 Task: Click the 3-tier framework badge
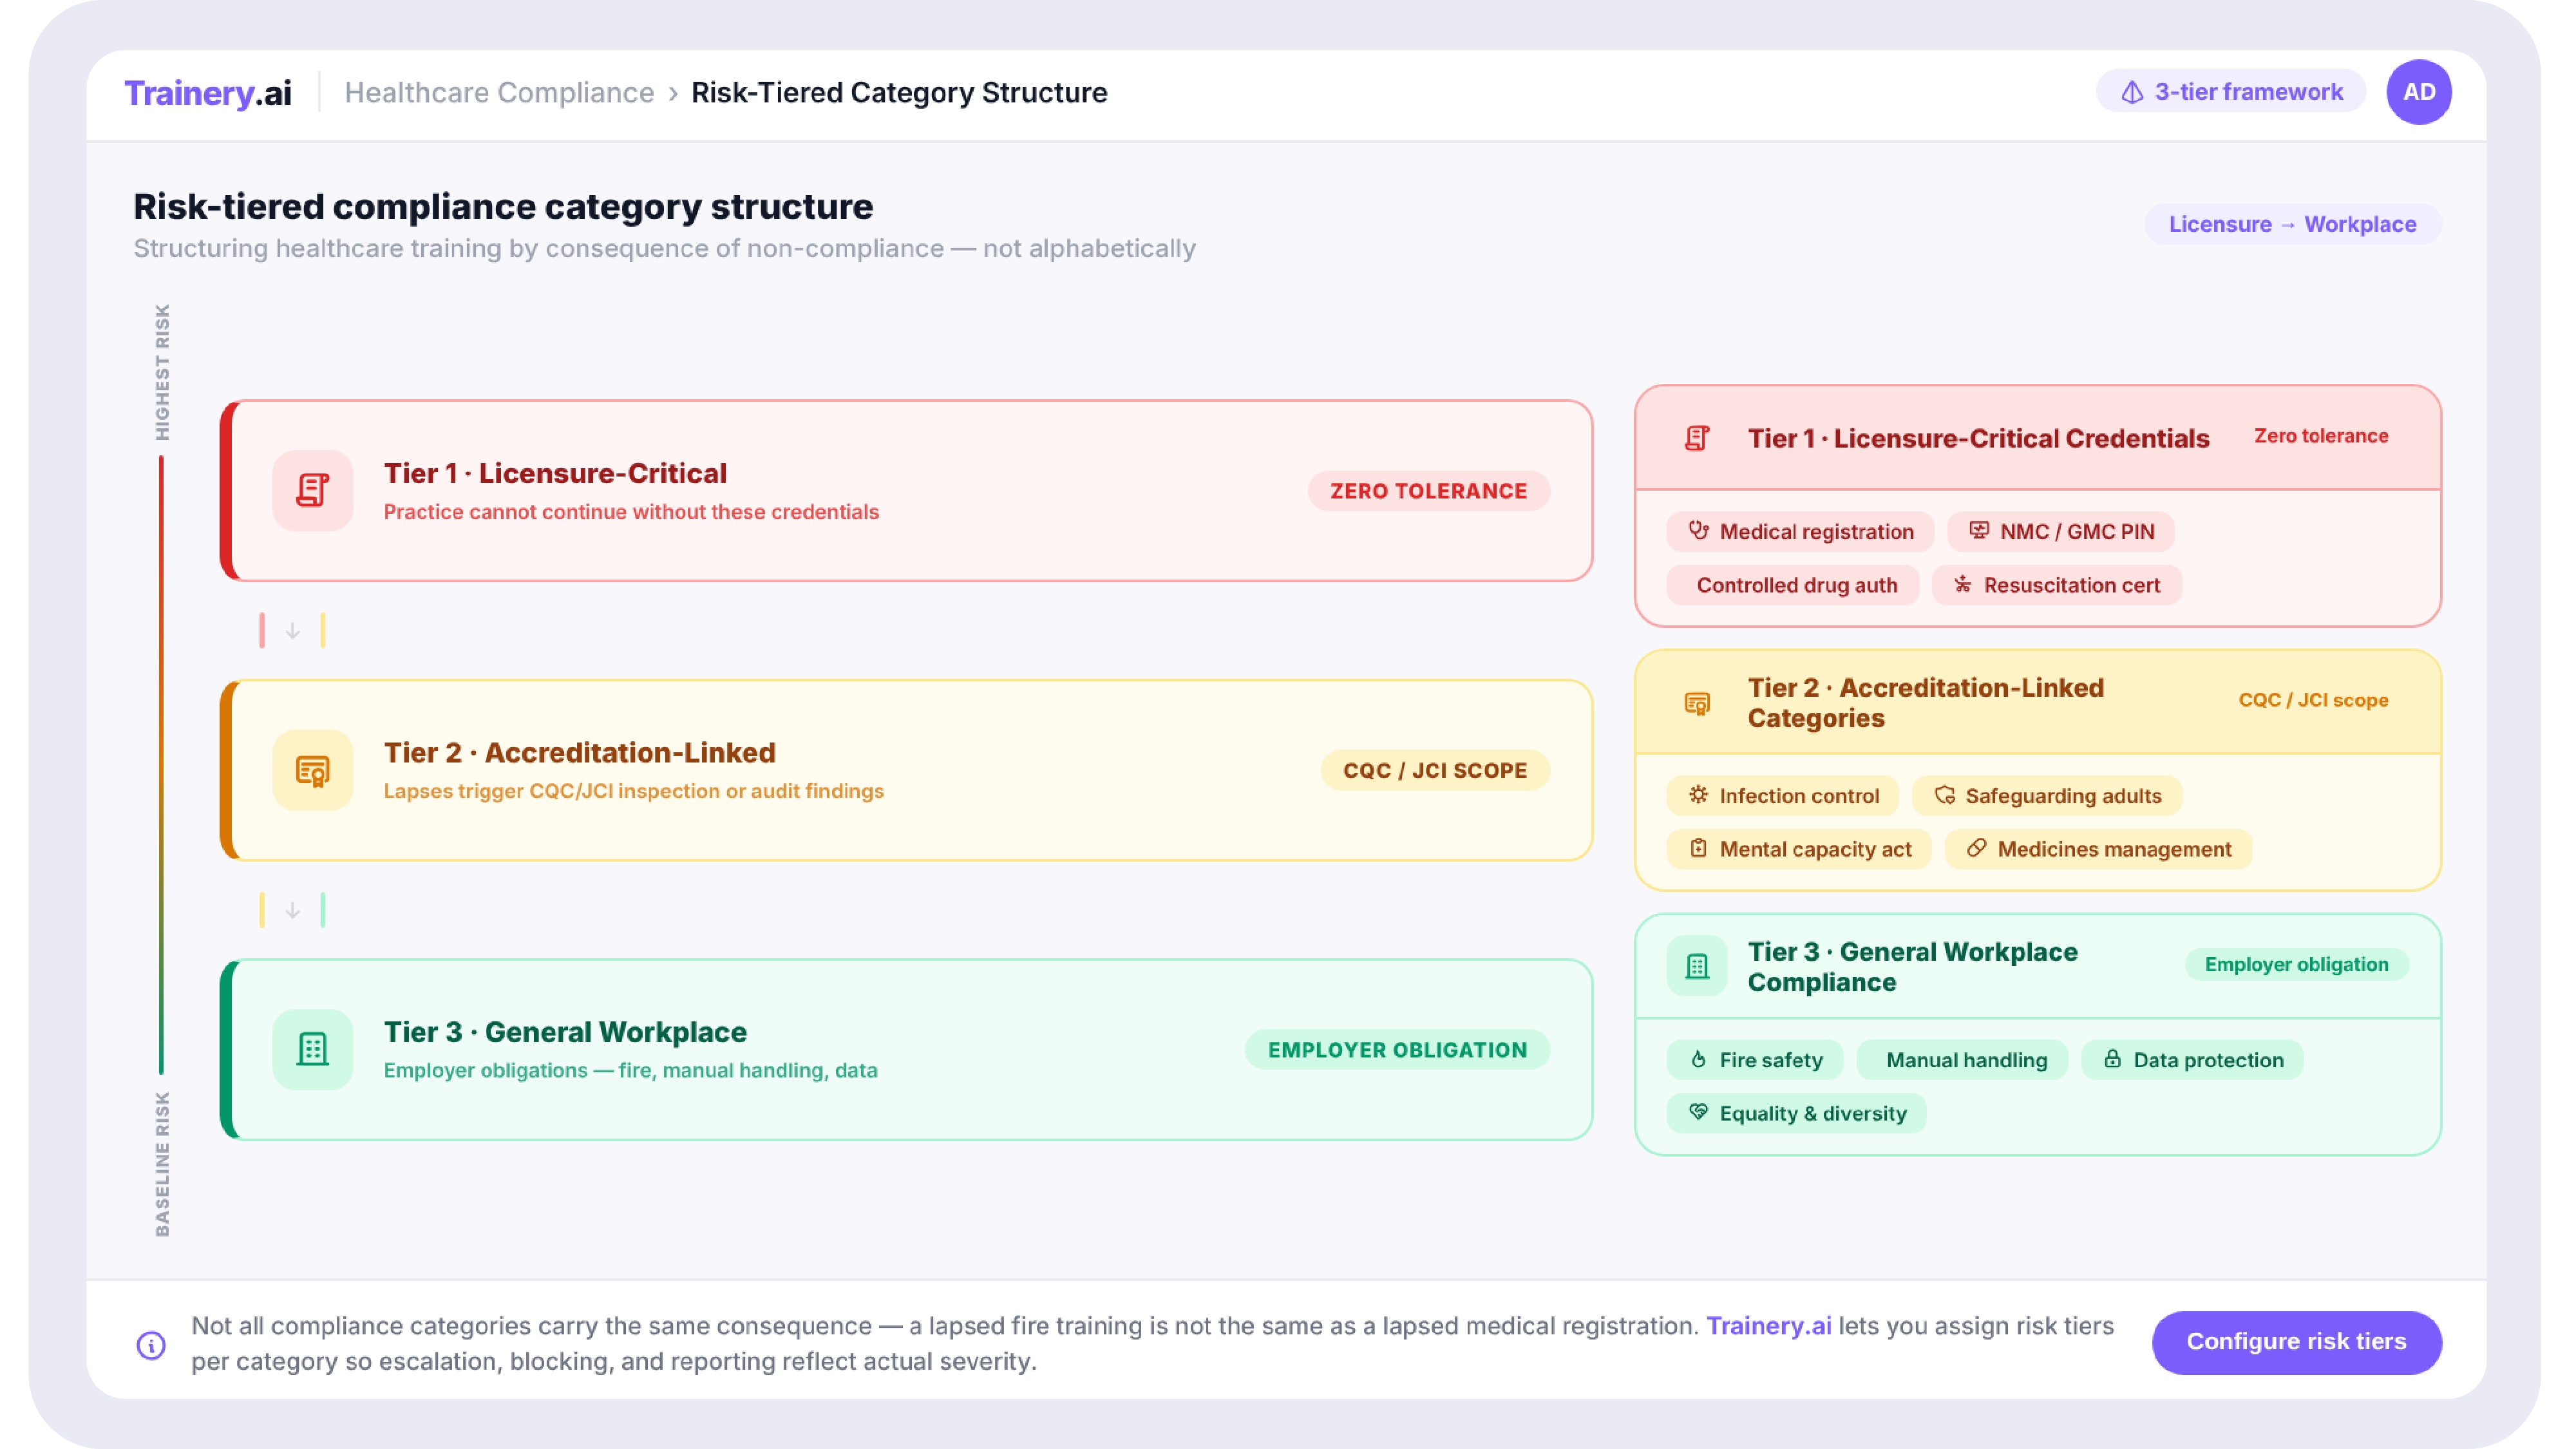(x=2230, y=92)
